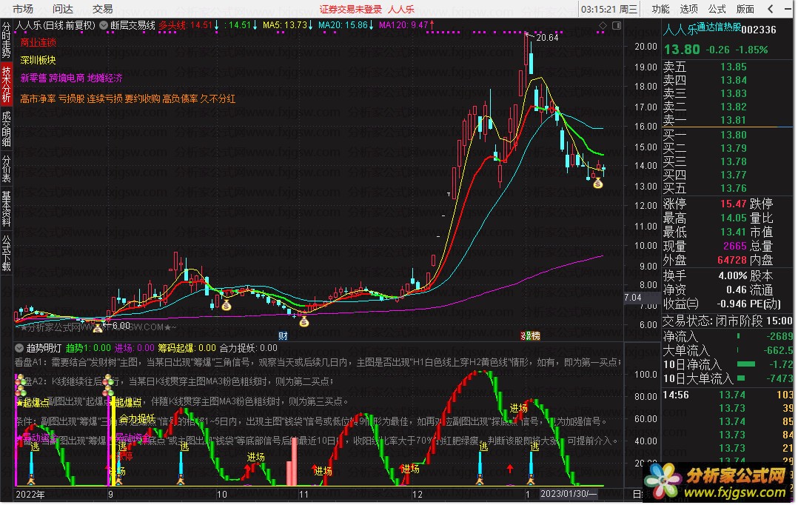
Task: Open the 问达 menu
Action: [63, 9]
